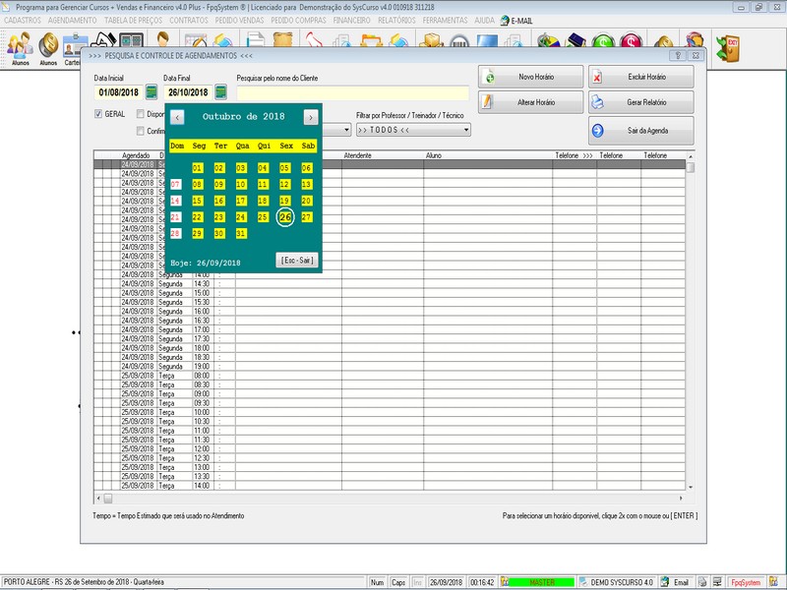Click the Alterar Horário button
The width and height of the screenshot is (787, 590).
click(x=530, y=102)
